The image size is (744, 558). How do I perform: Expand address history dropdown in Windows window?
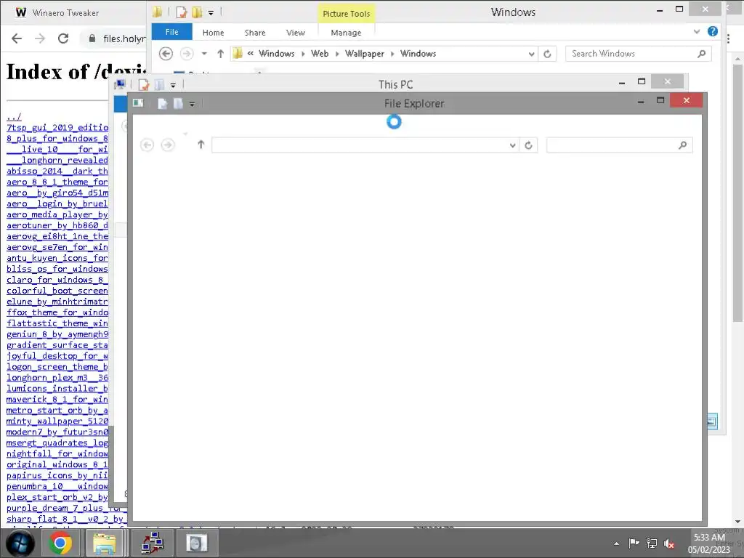[531, 54]
